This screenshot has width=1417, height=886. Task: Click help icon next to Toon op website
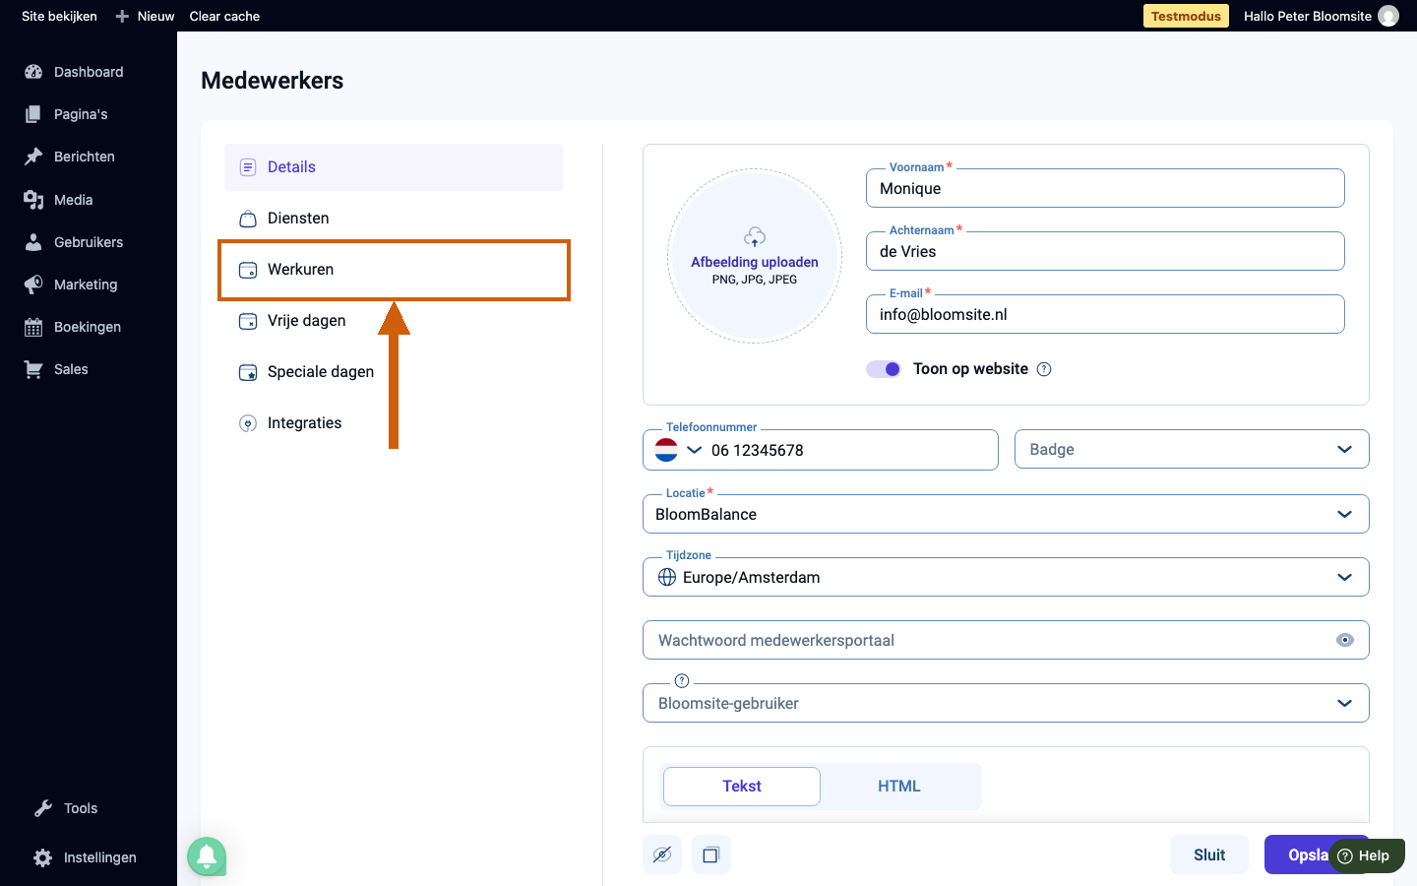click(1044, 369)
